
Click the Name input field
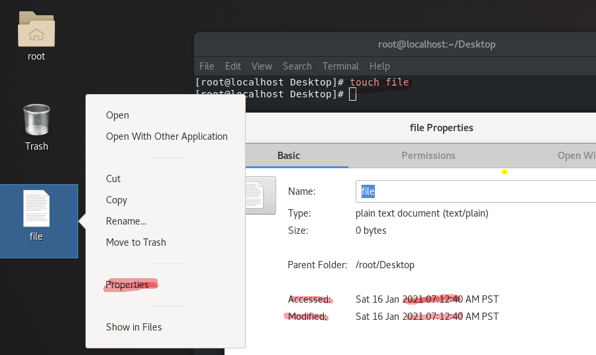pyautogui.click(x=476, y=191)
